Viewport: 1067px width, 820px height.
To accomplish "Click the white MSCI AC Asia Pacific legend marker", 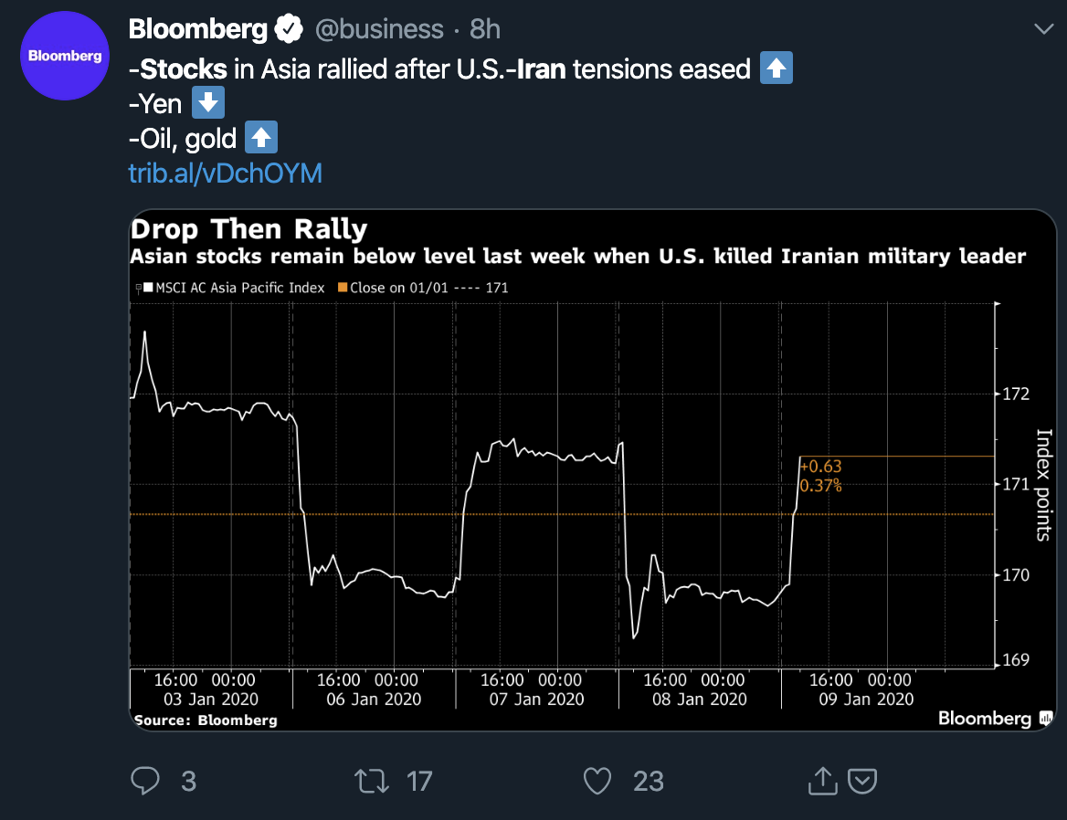I will [147, 288].
